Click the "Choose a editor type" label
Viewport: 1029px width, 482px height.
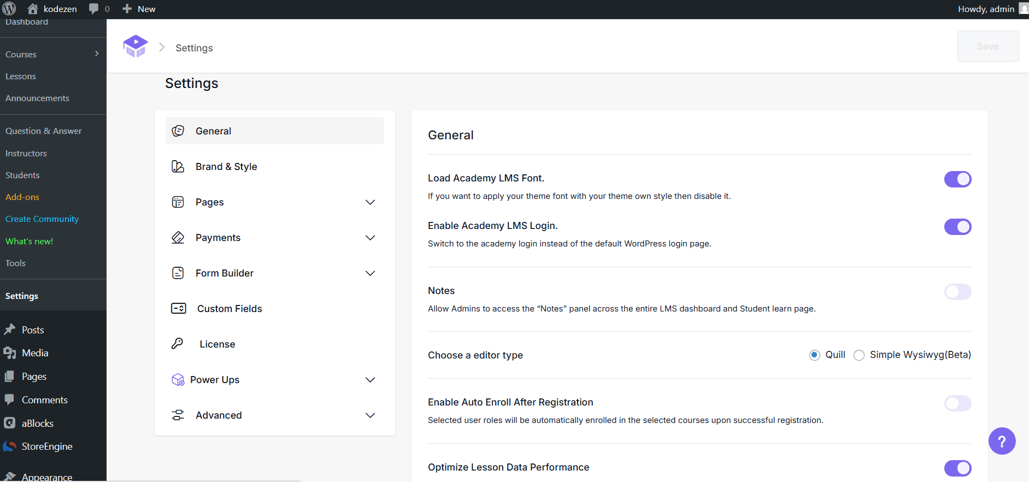click(x=475, y=355)
